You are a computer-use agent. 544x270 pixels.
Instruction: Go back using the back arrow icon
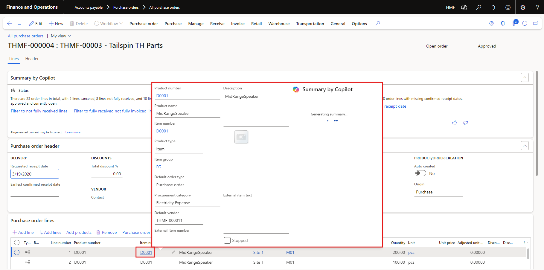(10, 23)
